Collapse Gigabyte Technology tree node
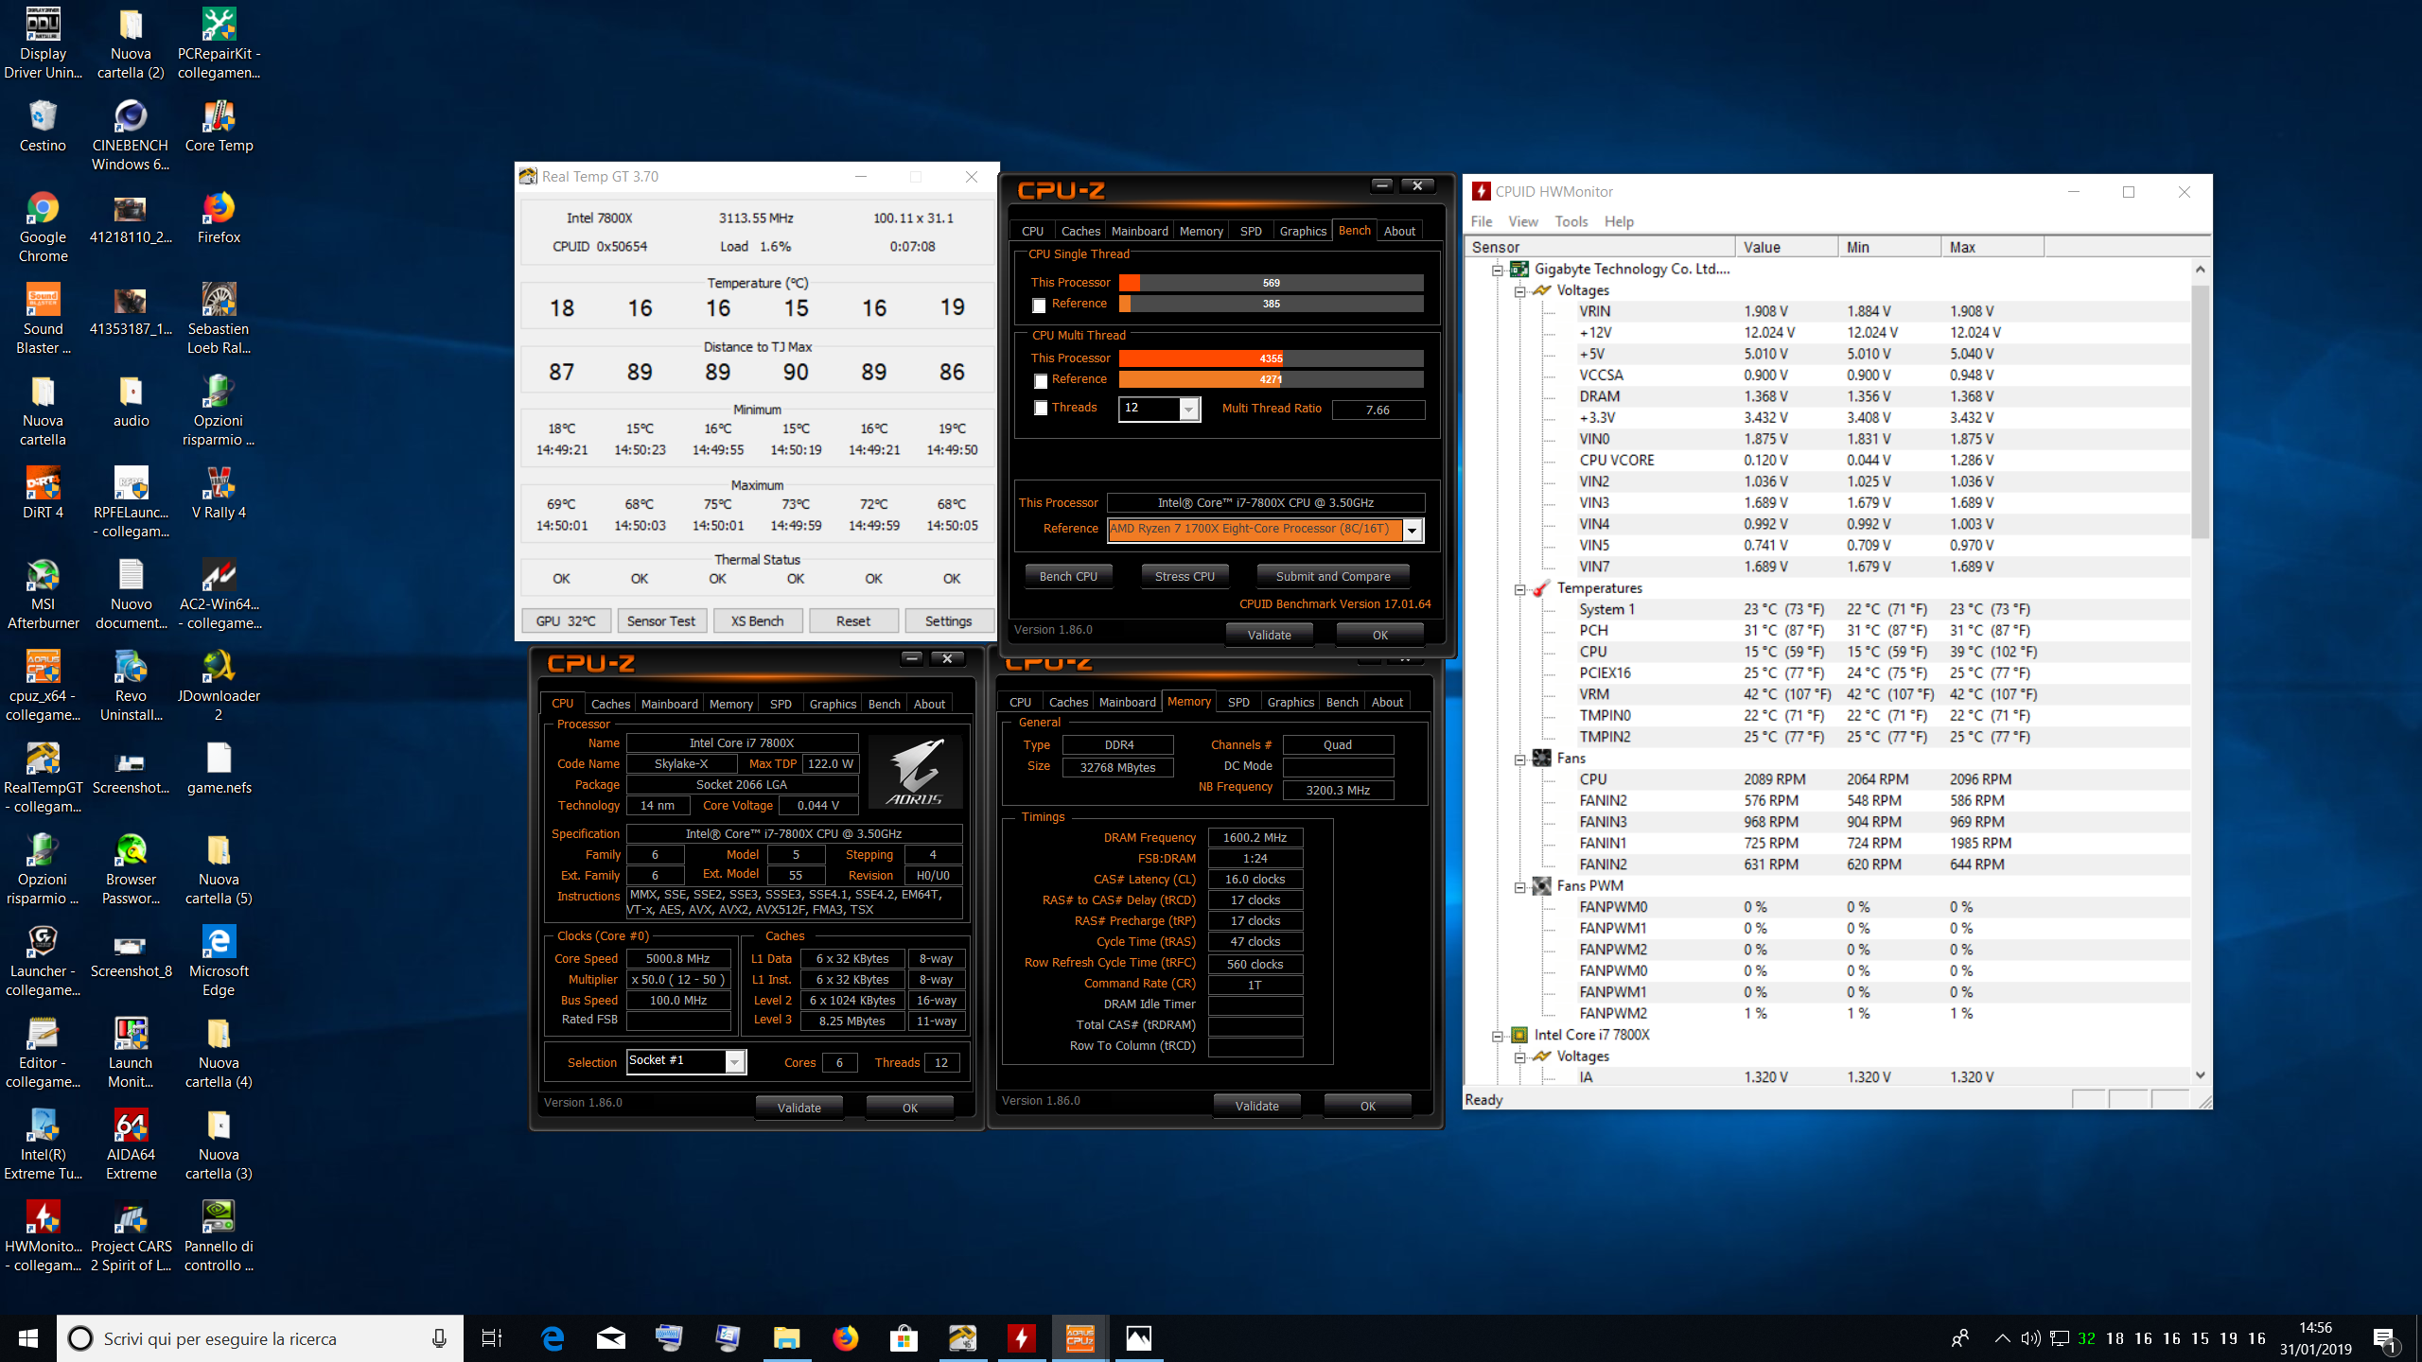2422x1362 pixels. [1498, 271]
